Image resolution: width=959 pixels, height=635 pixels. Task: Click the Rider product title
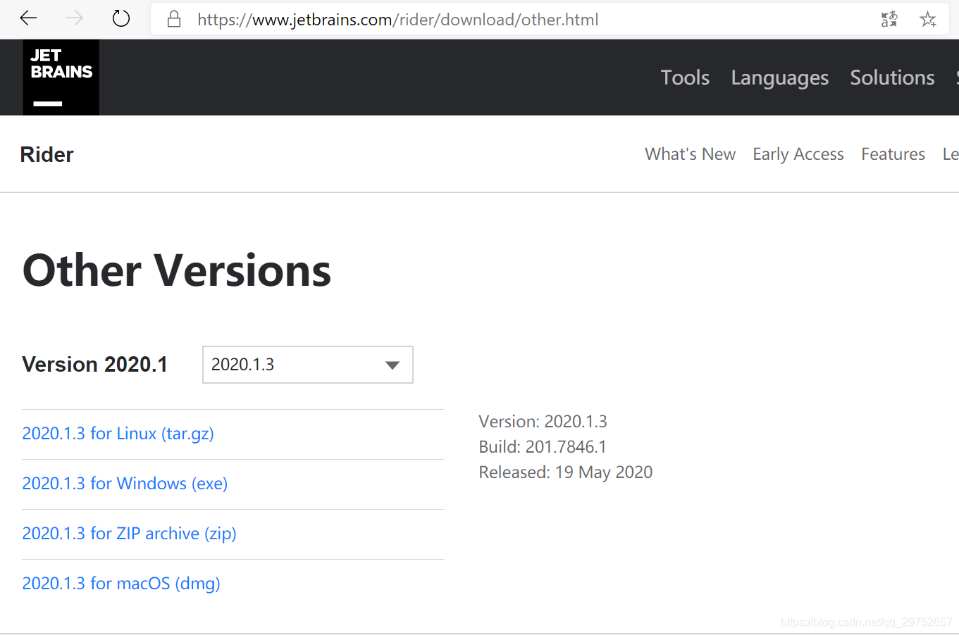[47, 154]
